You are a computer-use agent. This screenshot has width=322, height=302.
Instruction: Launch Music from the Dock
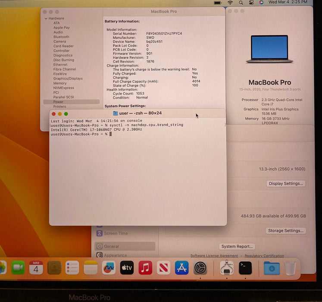[145, 267]
